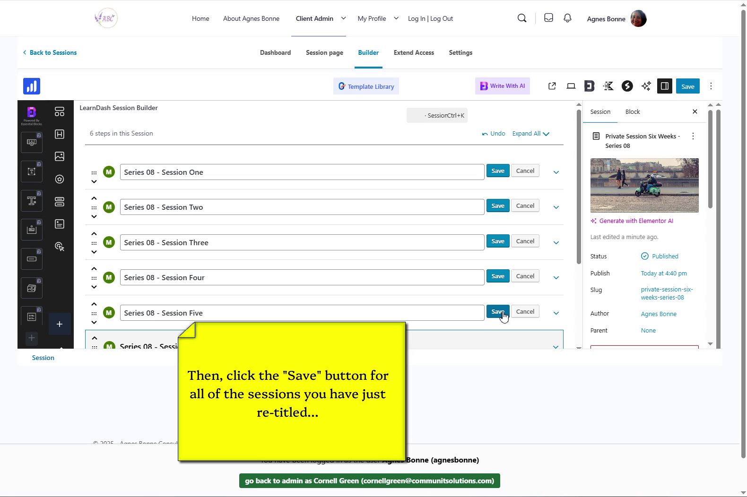Screen dimensions: 747x497
Task: Open the inbox messages icon
Action: pyautogui.click(x=548, y=18)
